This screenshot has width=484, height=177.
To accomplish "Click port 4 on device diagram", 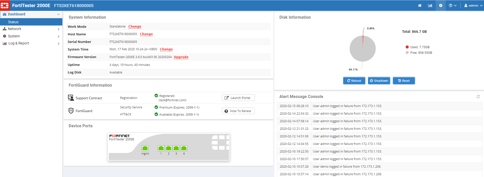I will (184, 148).
